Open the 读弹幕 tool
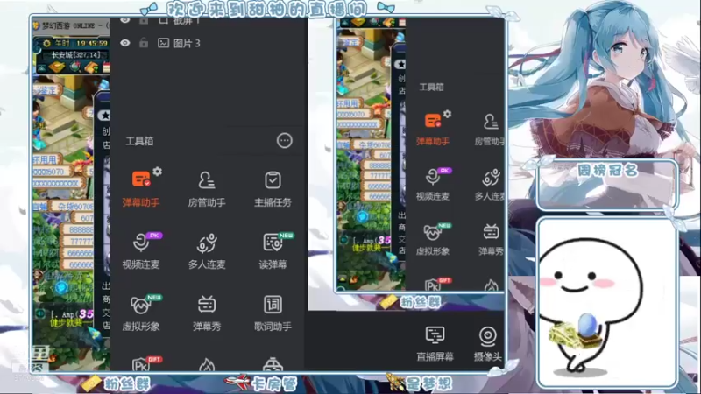 [273, 250]
